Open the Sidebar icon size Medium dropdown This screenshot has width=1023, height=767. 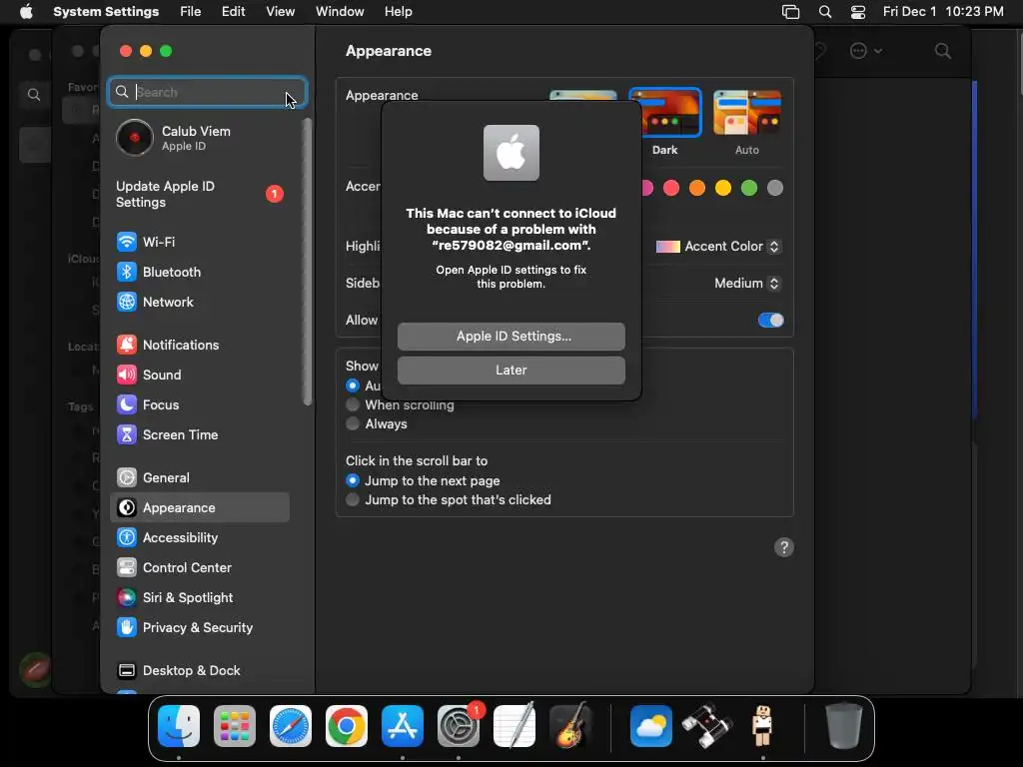click(747, 283)
